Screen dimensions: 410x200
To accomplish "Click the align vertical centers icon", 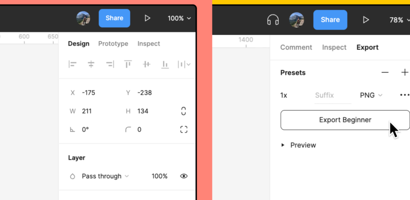I will (x=147, y=64).
